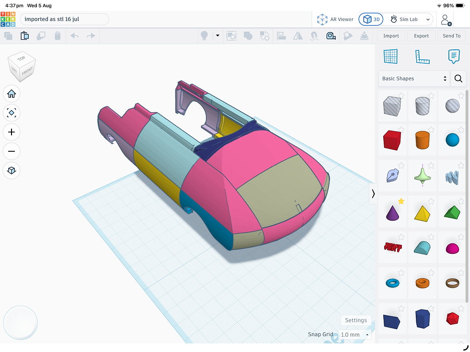Collapse the shapes panel chevron
Screen dimensions: 470x352
(373, 193)
